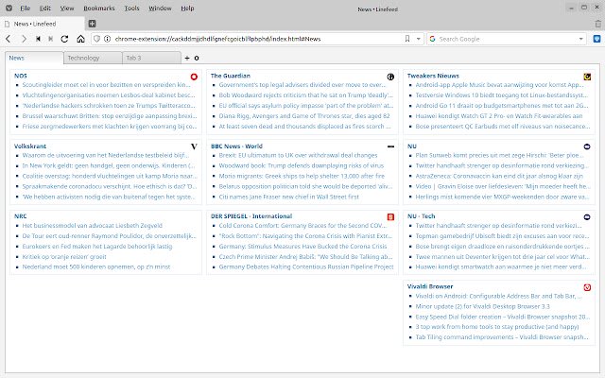Click the DER SPIEGEL feed favicon
Image resolution: width=605 pixels, height=378 pixels.
pos(390,216)
